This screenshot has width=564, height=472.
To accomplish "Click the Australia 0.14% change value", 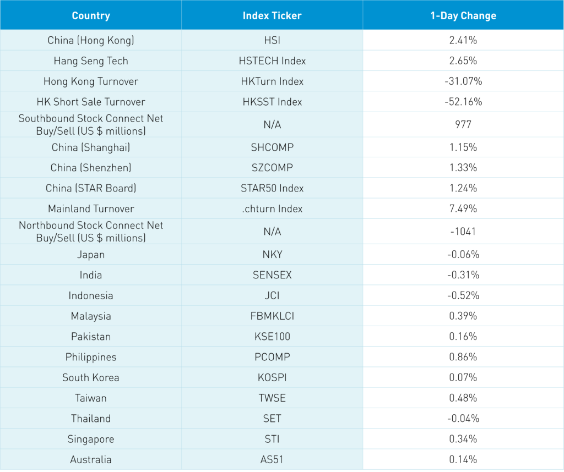I will [463, 459].
